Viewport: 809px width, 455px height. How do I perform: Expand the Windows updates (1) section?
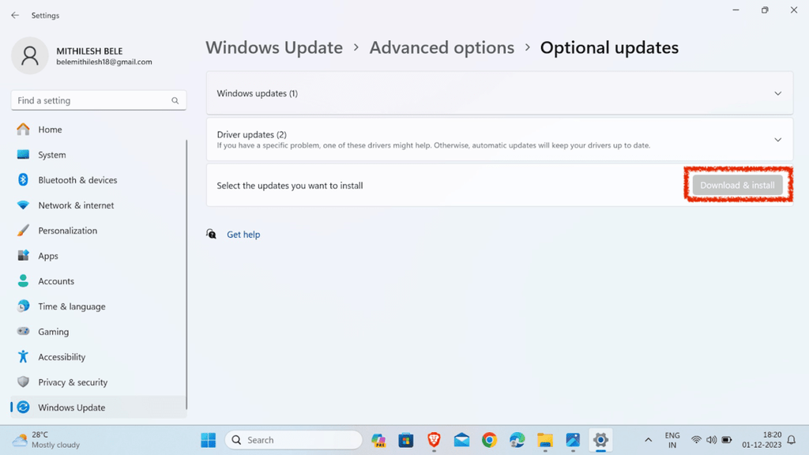point(499,92)
